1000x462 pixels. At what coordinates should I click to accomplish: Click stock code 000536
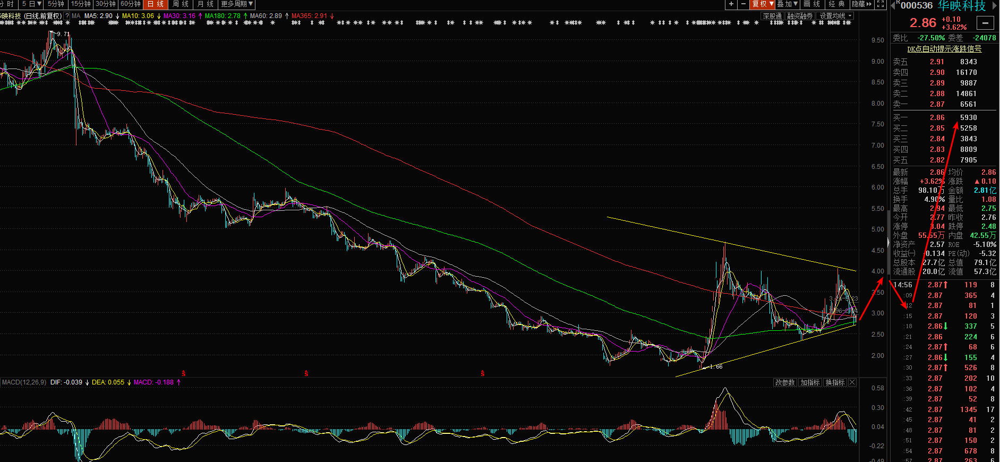pyautogui.click(x=917, y=5)
